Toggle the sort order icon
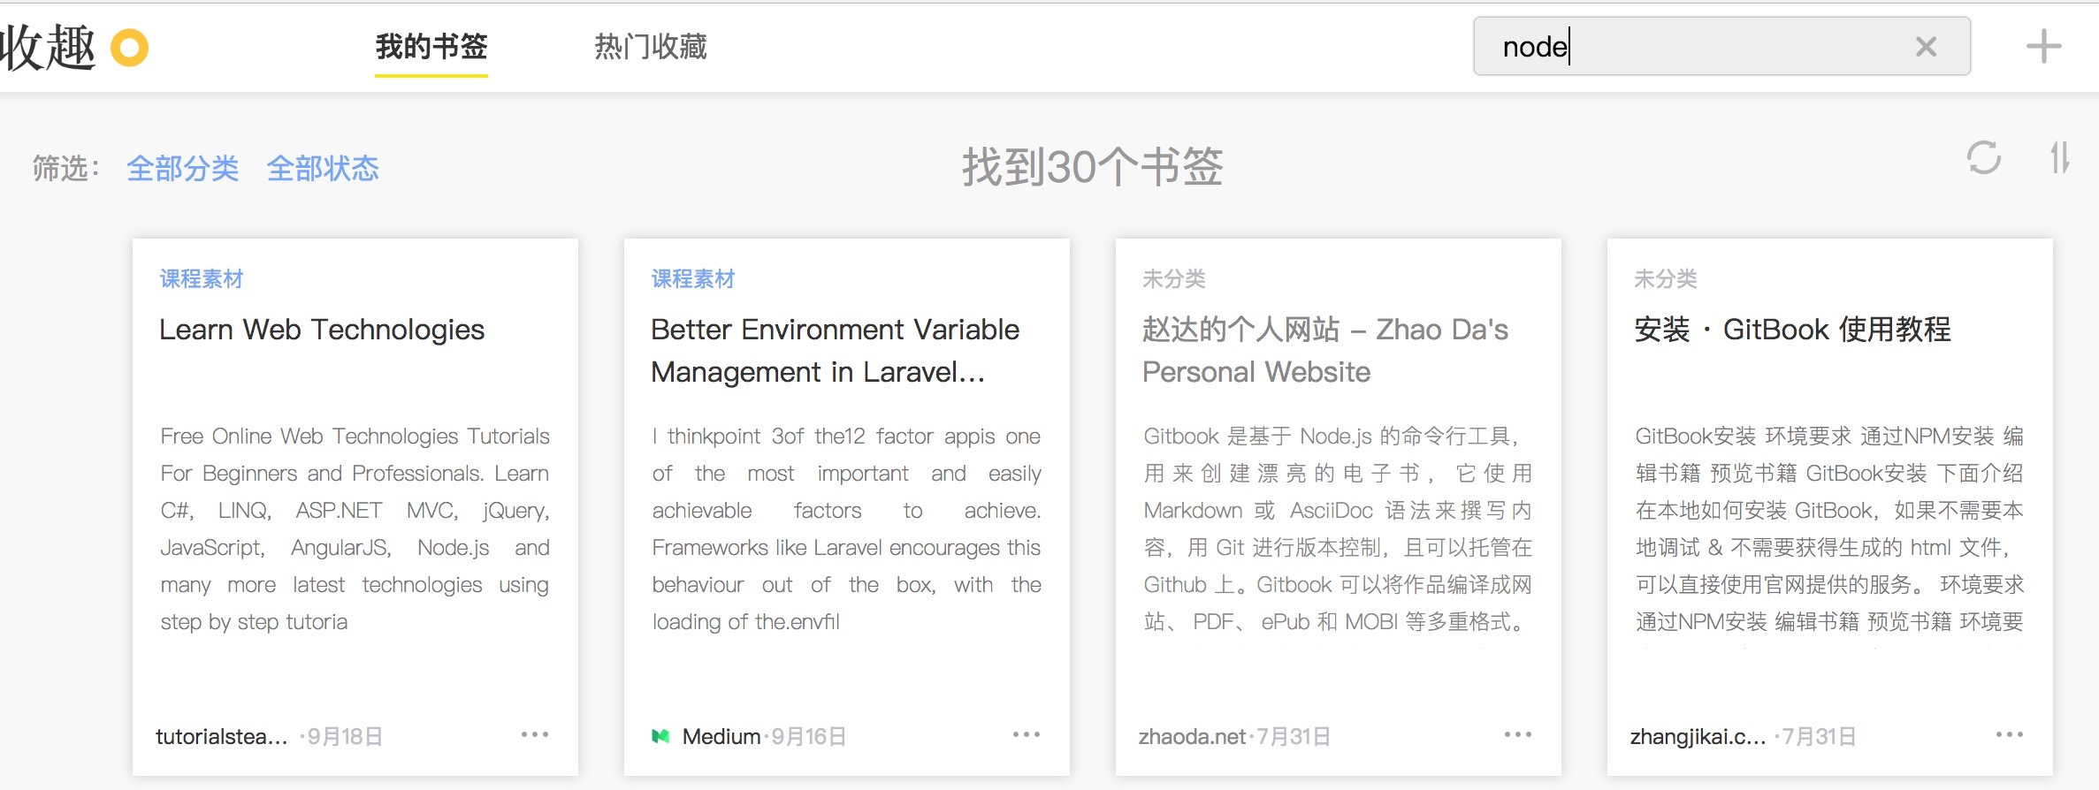The width and height of the screenshot is (2099, 790). (2060, 158)
